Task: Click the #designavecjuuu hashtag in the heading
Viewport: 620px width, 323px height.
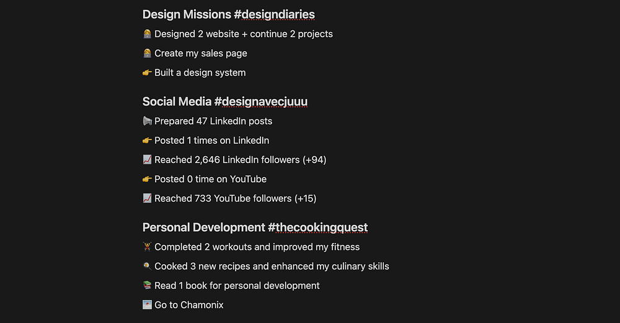Action: coord(260,102)
